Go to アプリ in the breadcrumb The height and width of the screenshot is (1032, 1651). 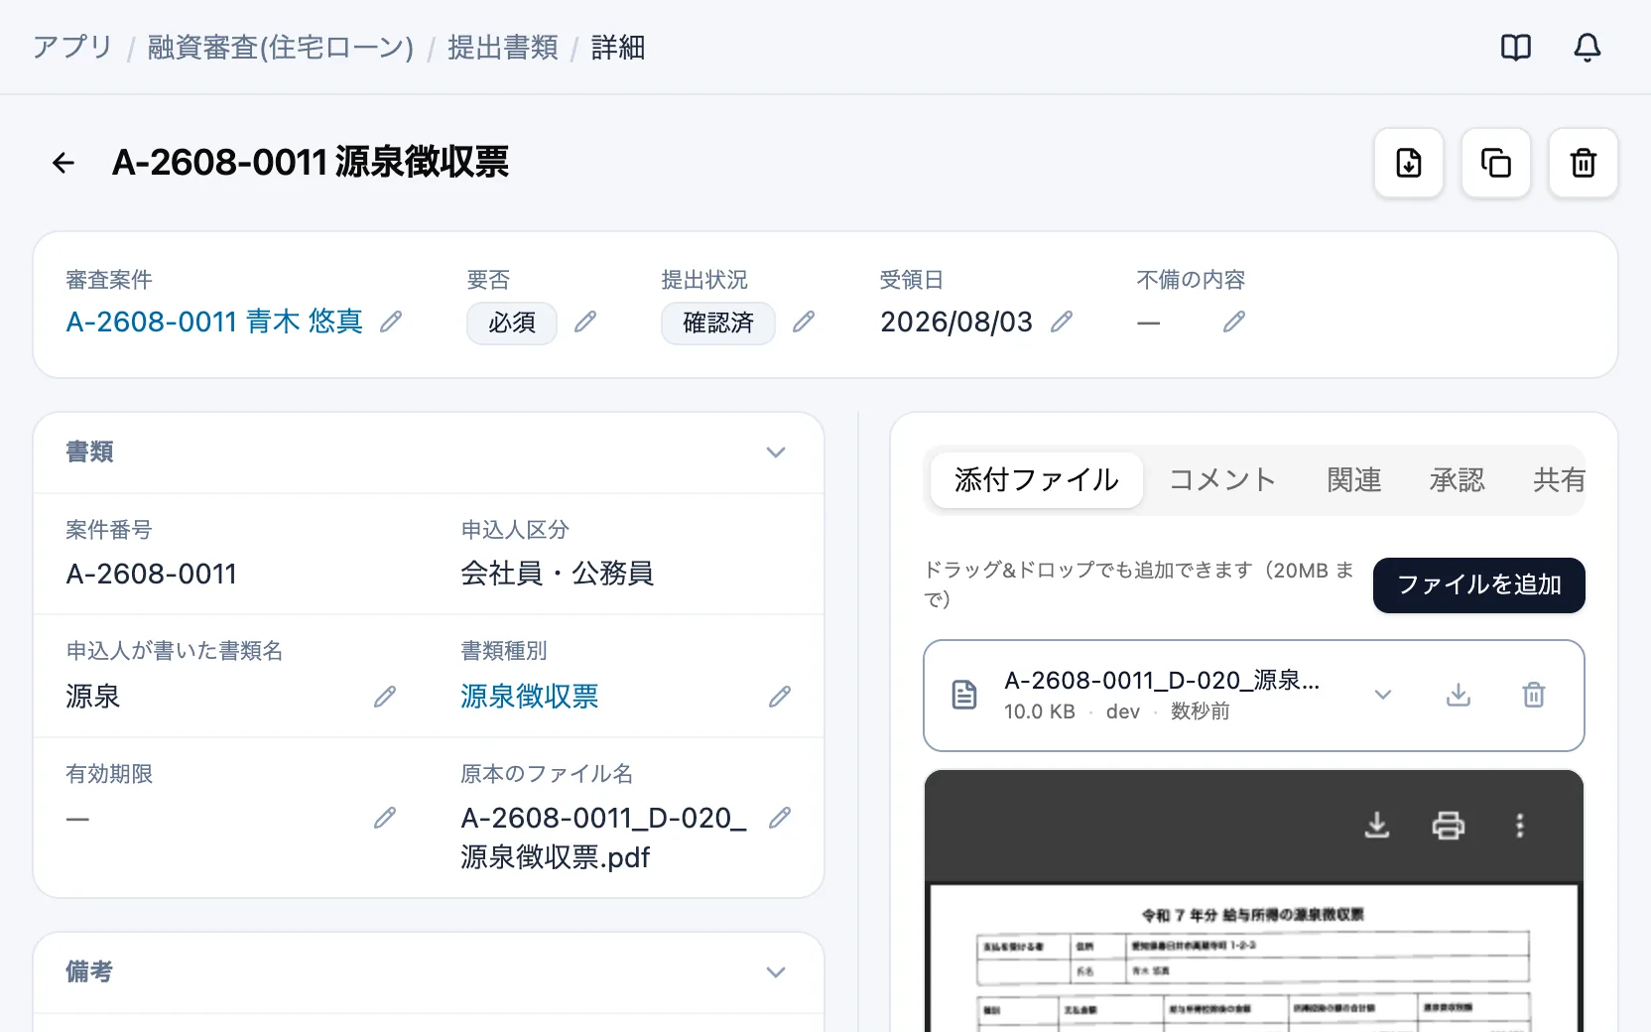pos(72,47)
